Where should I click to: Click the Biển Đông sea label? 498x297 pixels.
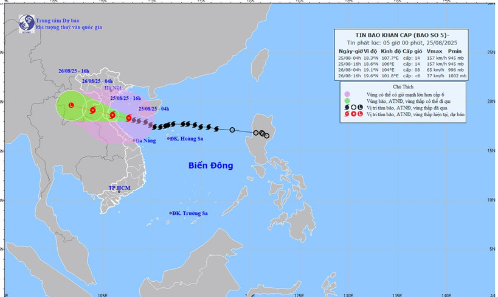pyautogui.click(x=211, y=166)
